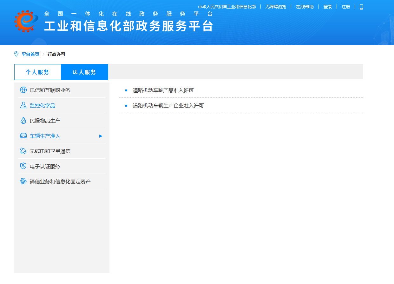Click the bullet beside 道路机动车辆产品准入许可
The image size is (394, 284).
[126, 90]
